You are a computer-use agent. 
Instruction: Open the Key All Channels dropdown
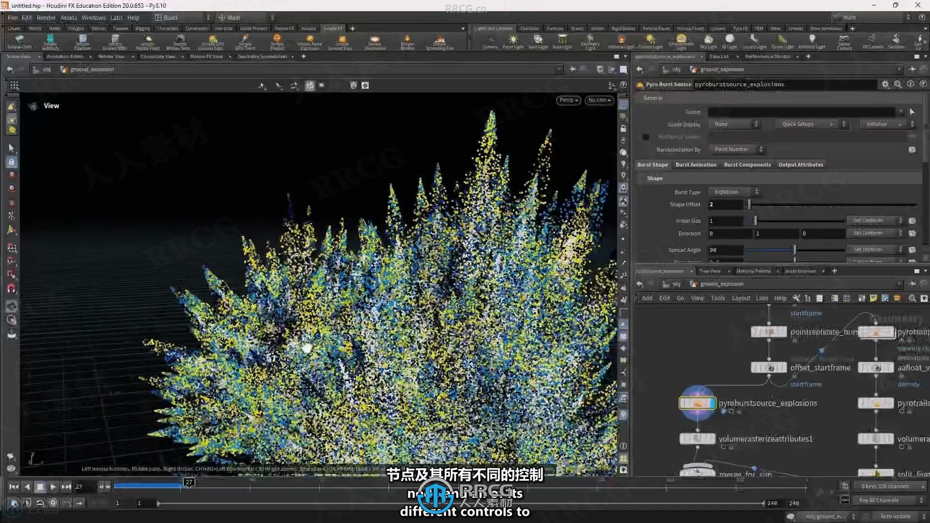tap(890, 500)
